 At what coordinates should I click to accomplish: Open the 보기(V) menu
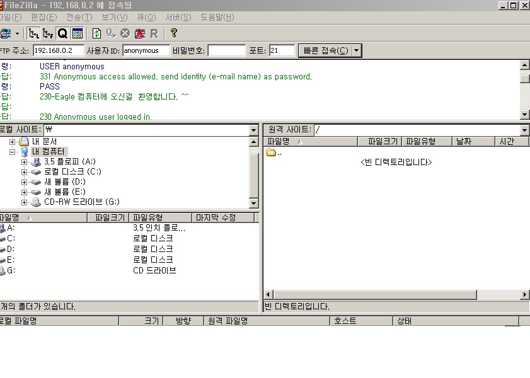point(115,17)
